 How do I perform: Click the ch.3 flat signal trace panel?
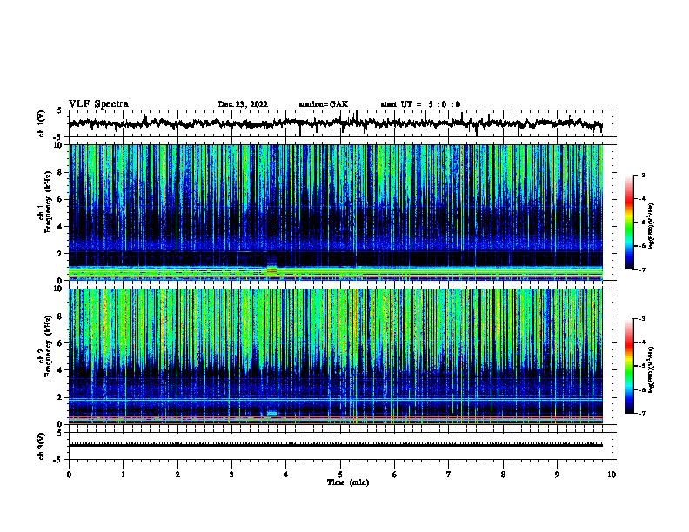[x=342, y=446]
